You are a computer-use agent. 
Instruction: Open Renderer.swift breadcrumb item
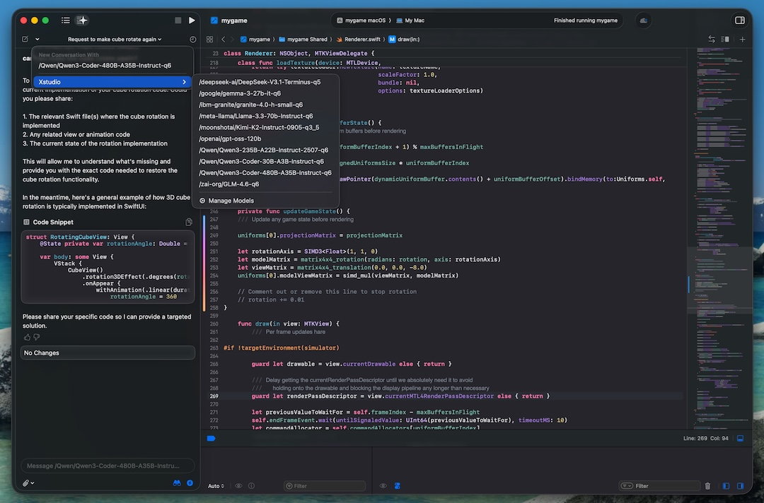point(358,40)
